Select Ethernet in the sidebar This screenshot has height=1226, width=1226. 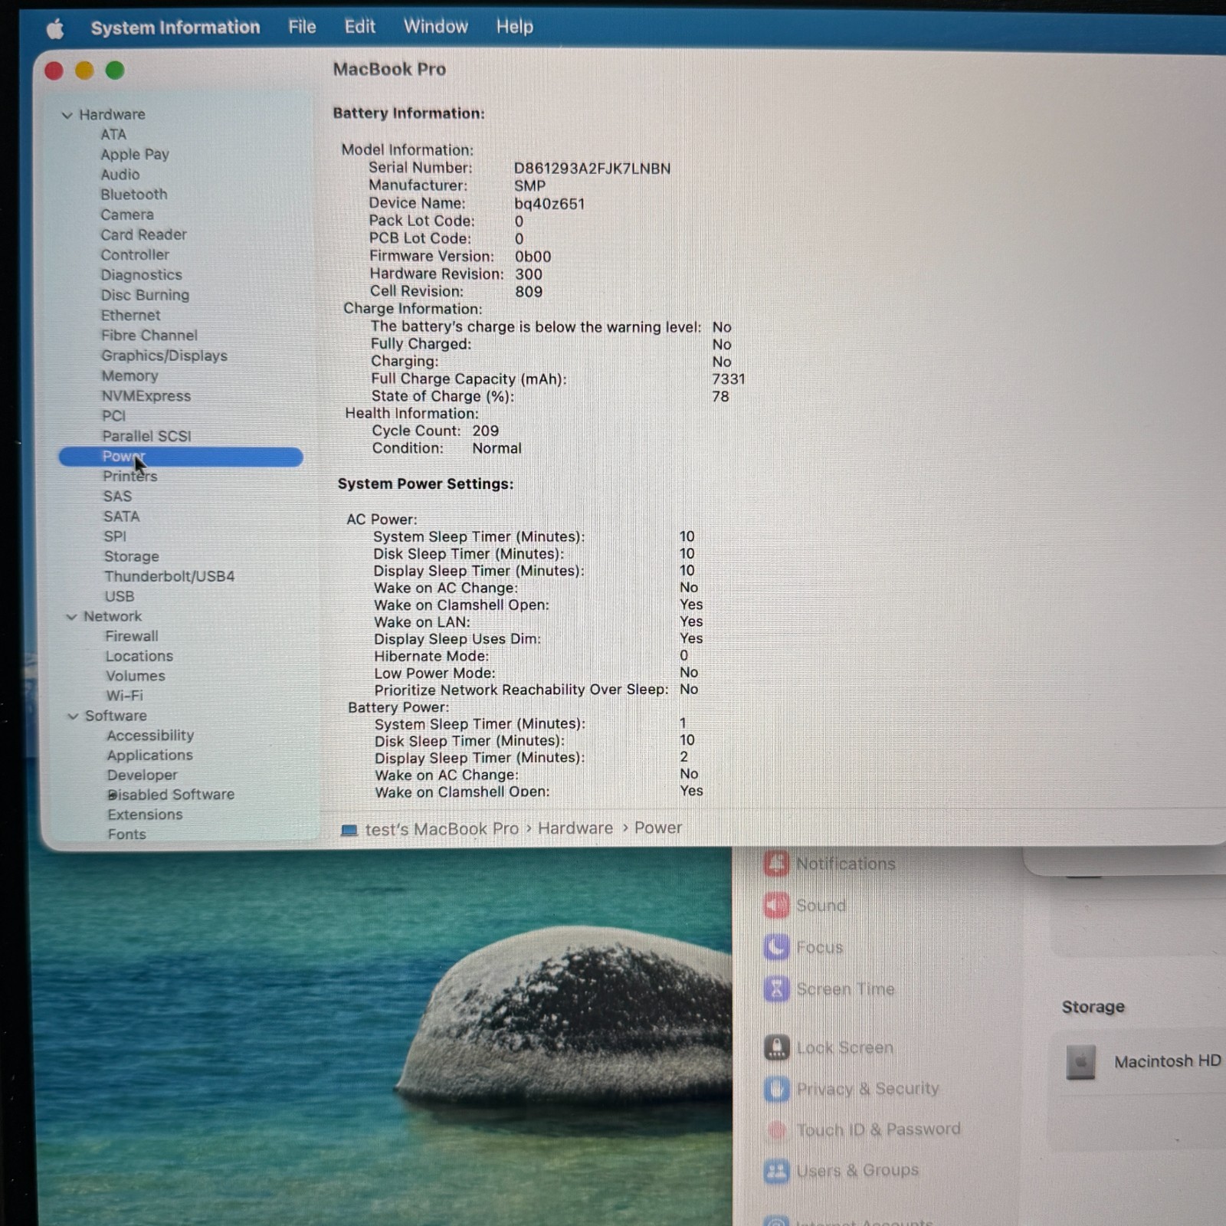(x=131, y=315)
